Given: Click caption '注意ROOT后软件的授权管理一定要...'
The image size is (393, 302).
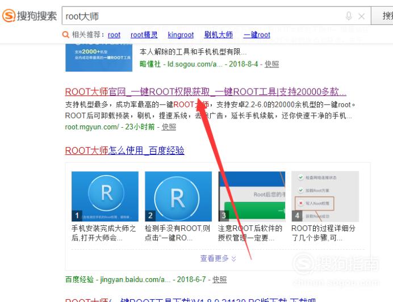Looking at the screenshot, I should click(250, 233).
